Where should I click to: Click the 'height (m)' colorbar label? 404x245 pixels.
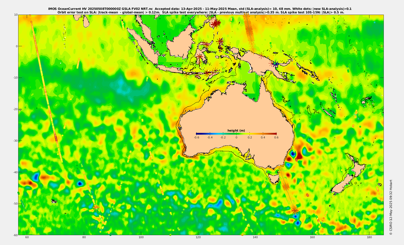(236, 131)
